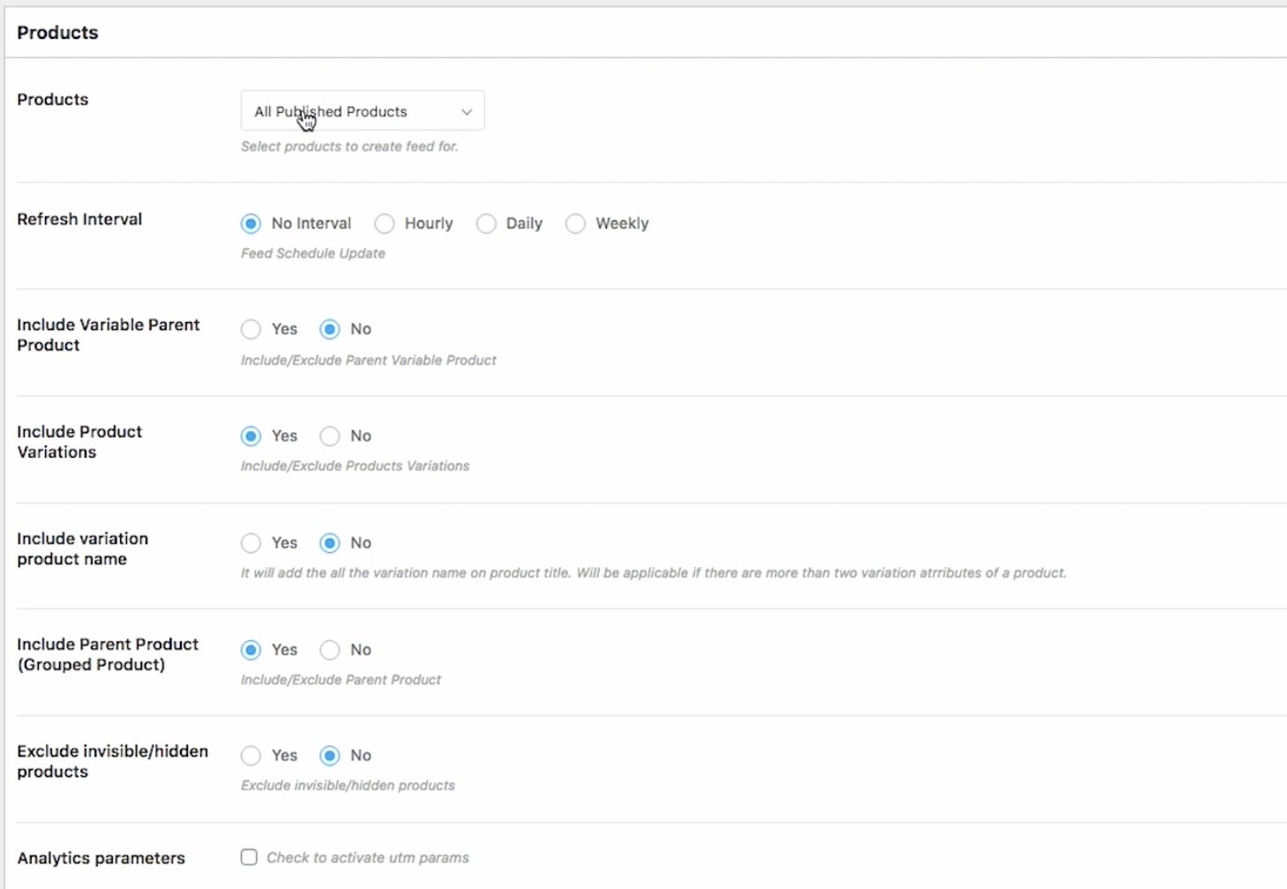Click 'Check to activate utm params' text
Screen dimensions: 1287x889
tap(368, 857)
